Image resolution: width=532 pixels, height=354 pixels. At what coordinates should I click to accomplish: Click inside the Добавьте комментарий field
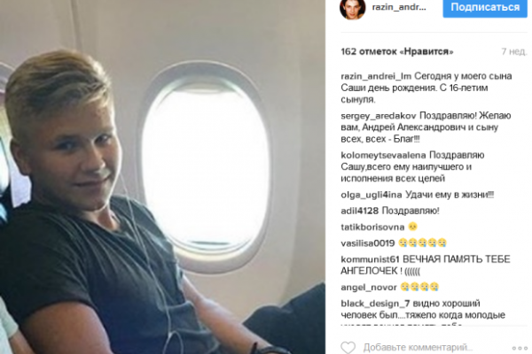click(x=418, y=348)
